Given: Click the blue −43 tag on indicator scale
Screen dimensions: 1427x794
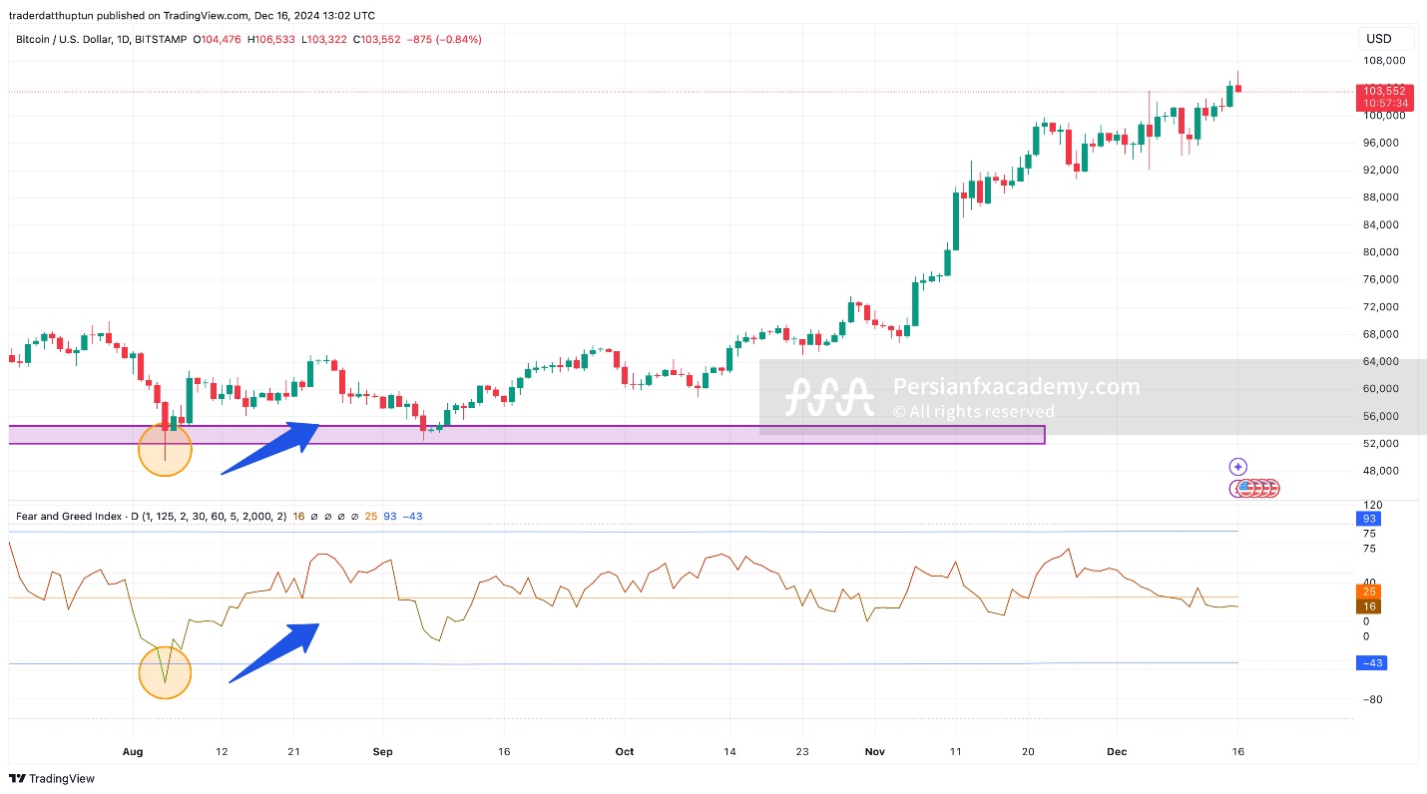Looking at the screenshot, I should pos(1371,663).
